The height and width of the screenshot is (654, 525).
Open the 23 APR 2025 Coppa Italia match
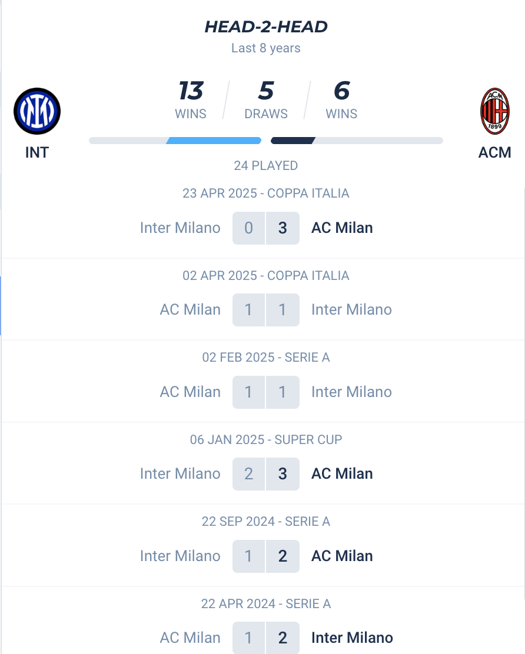pyautogui.click(x=263, y=218)
